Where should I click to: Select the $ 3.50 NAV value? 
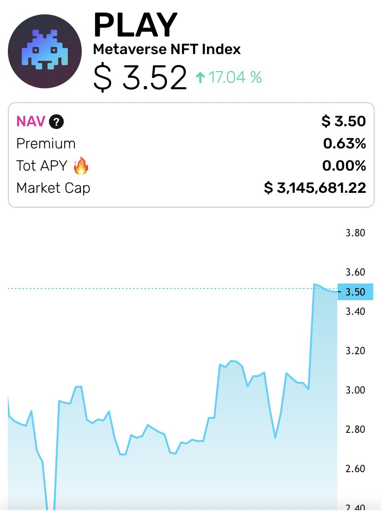(344, 121)
